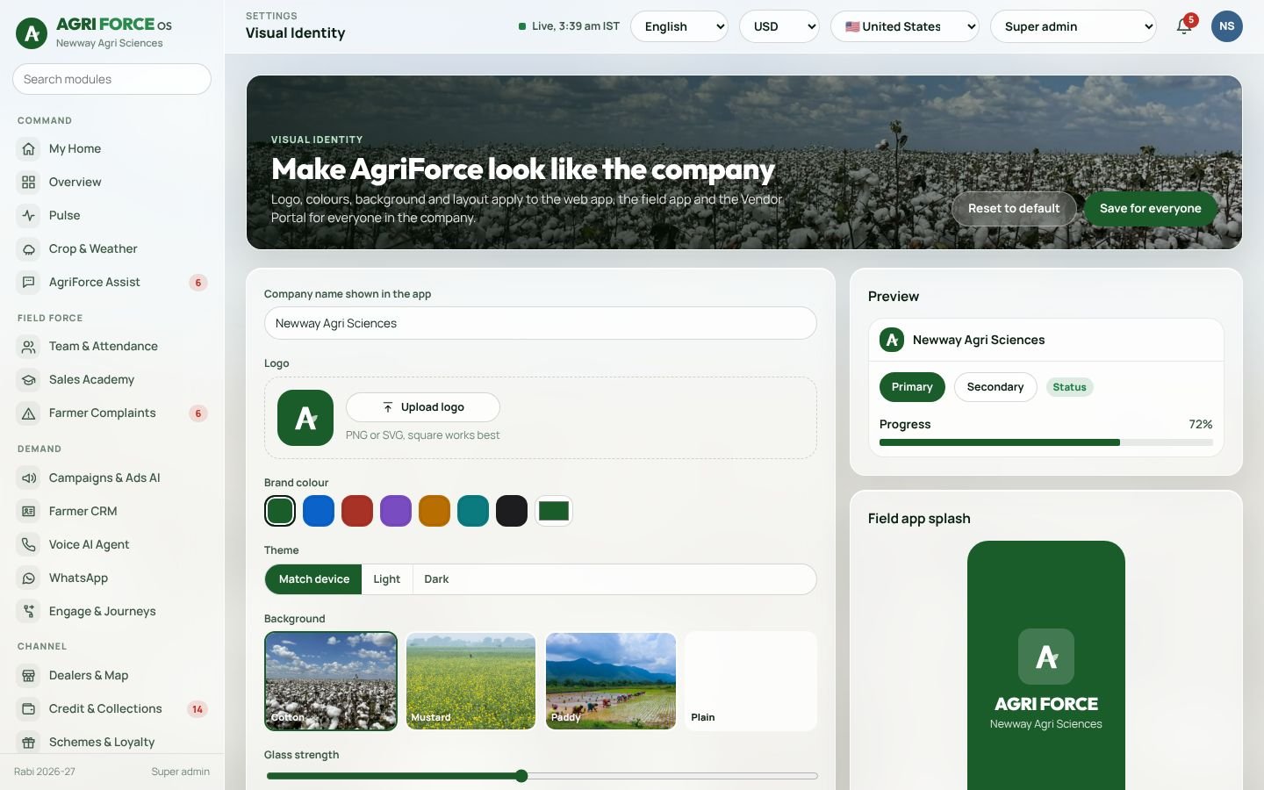Image resolution: width=1264 pixels, height=790 pixels.
Task: Click the Team & Attendance people icon
Action: [x=29, y=347]
